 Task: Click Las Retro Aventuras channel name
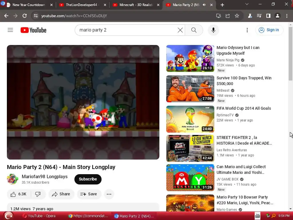pos(232,150)
